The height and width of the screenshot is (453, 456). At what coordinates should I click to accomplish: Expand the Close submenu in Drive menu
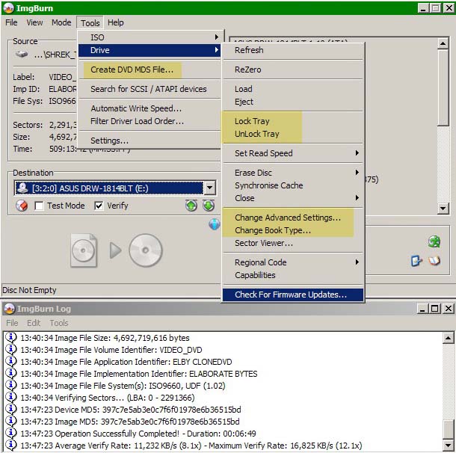(x=293, y=198)
